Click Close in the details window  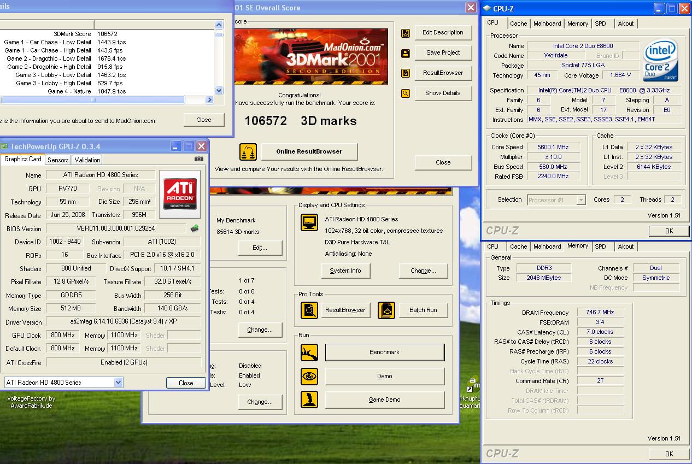(x=204, y=120)
